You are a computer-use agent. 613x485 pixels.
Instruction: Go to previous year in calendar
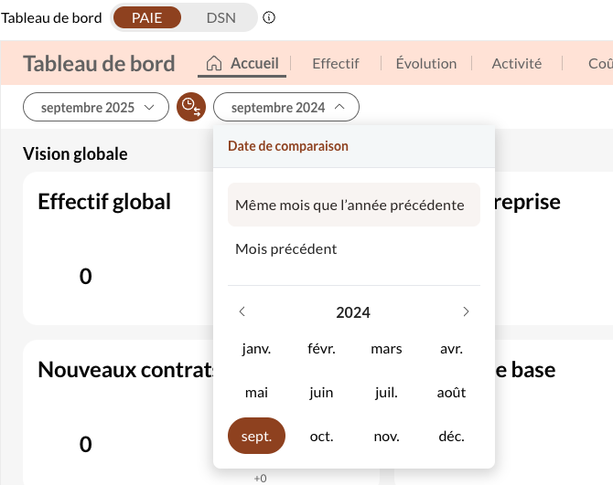click(x=242, y=312)
